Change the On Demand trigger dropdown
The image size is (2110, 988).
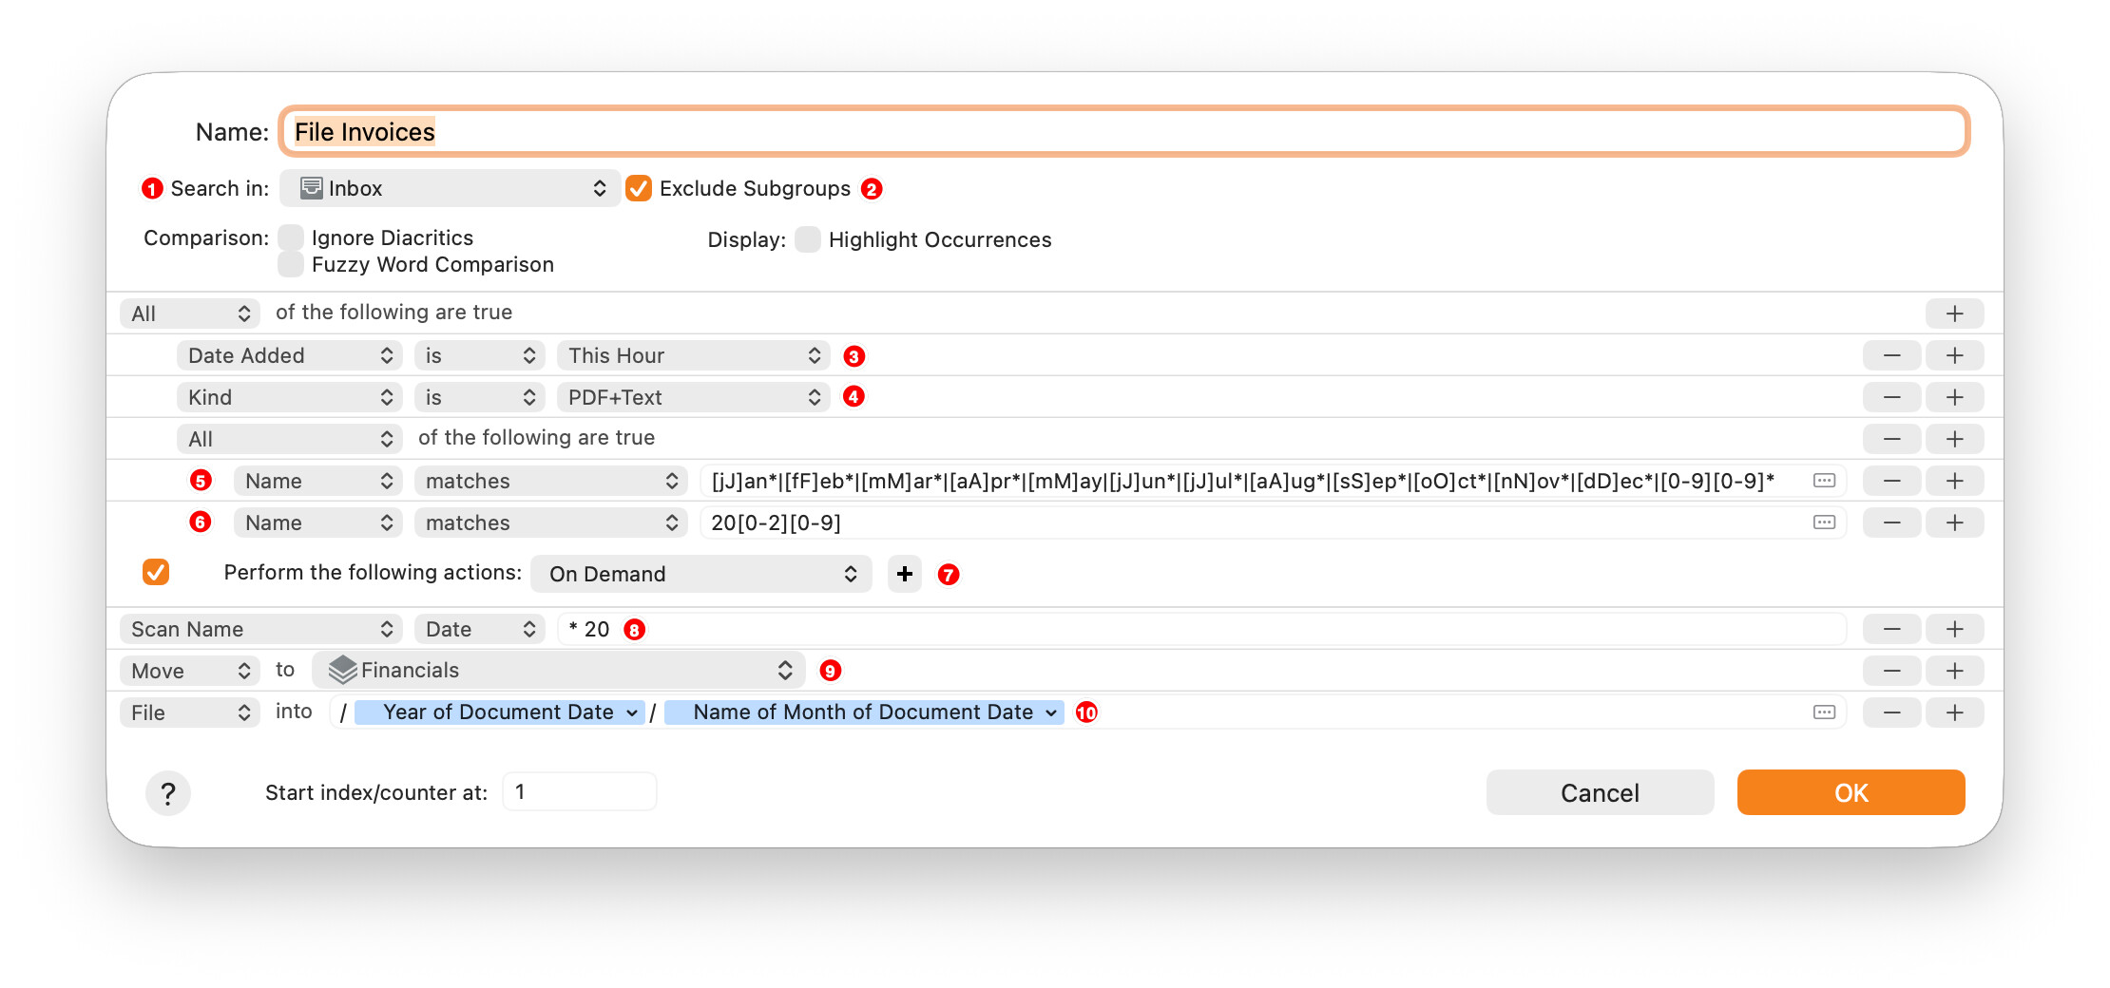(701, 574)
